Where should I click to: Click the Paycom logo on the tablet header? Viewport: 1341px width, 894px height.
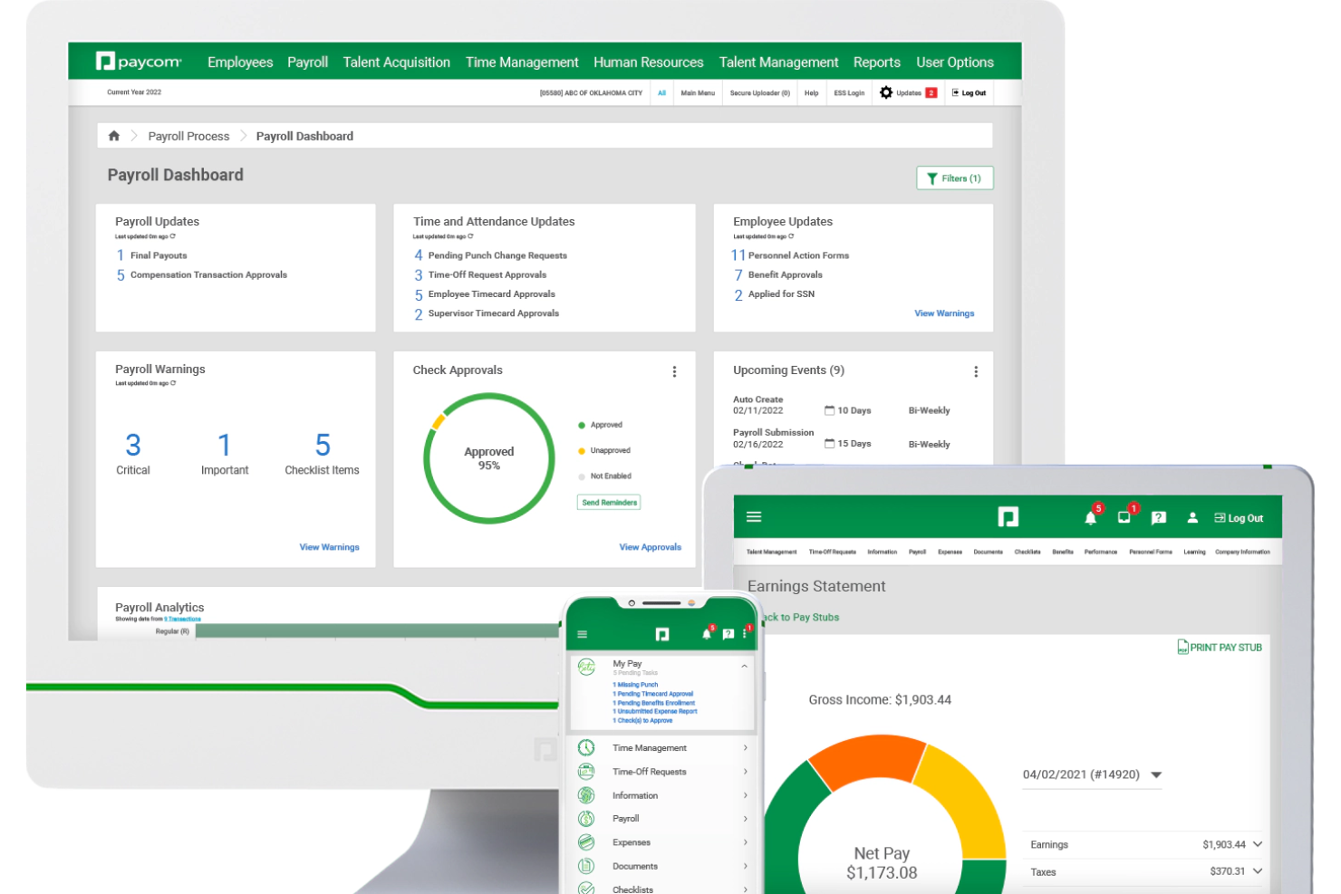[x=1008, y=517]
